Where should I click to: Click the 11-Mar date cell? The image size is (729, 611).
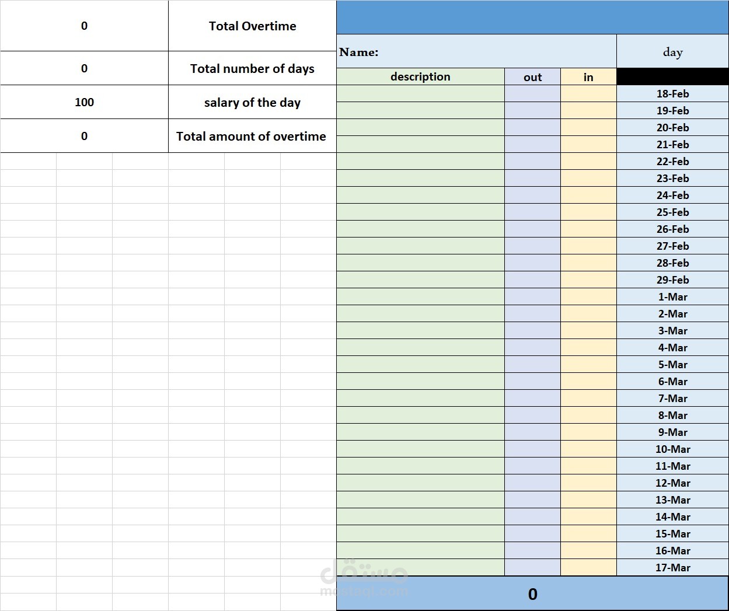[x=672, y=466]
